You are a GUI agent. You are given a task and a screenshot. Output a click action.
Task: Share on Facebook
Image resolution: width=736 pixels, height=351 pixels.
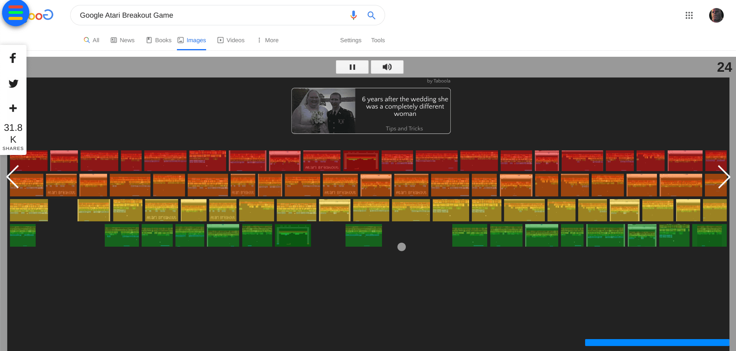click(13, 58)
